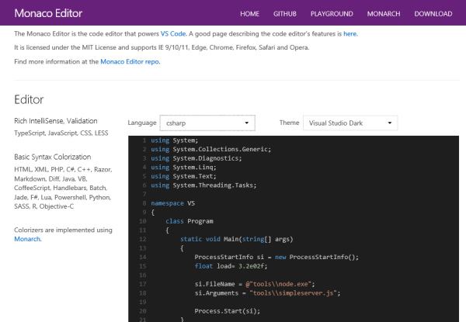Click the Language dropdown arrow
The height and width of the screenshot is (322, 466).
pos(246,123)
